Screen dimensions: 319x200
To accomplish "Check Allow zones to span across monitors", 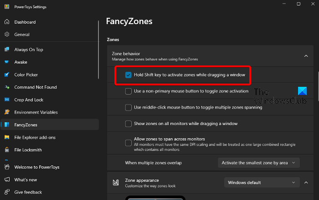I will [x=129, y=143].
